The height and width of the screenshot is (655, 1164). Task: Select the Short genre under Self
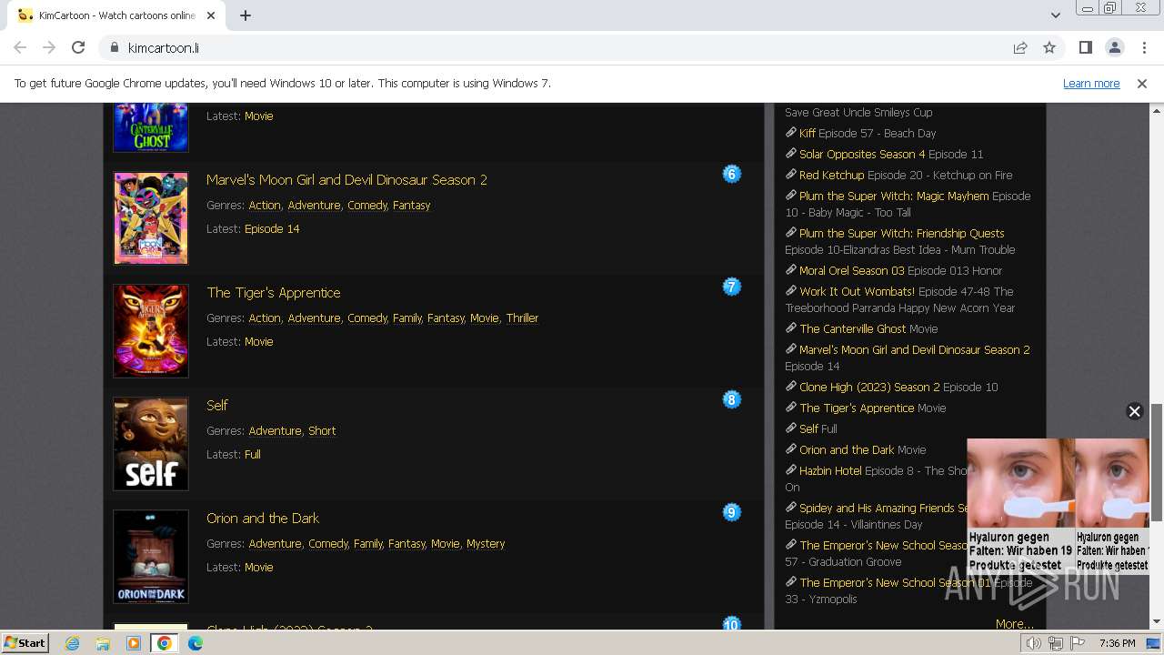(x=322, y=430)
